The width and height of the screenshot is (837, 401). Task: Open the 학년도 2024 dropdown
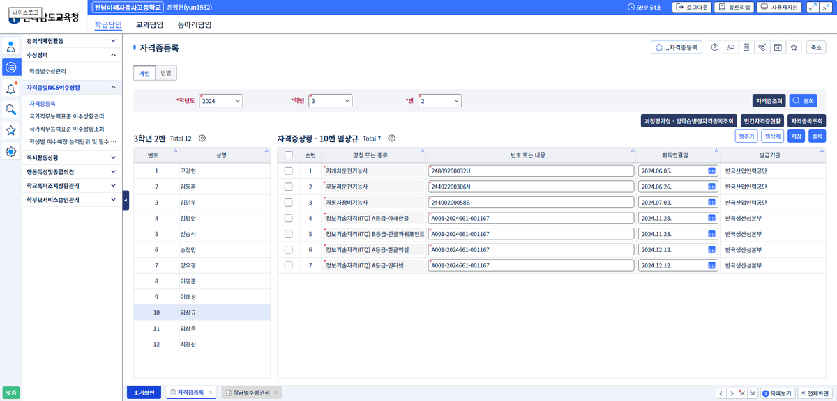(x=221, y=101)
